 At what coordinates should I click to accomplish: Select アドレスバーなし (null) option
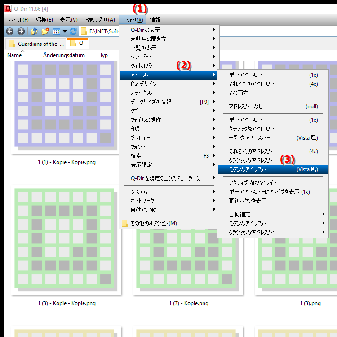[273, 106]
